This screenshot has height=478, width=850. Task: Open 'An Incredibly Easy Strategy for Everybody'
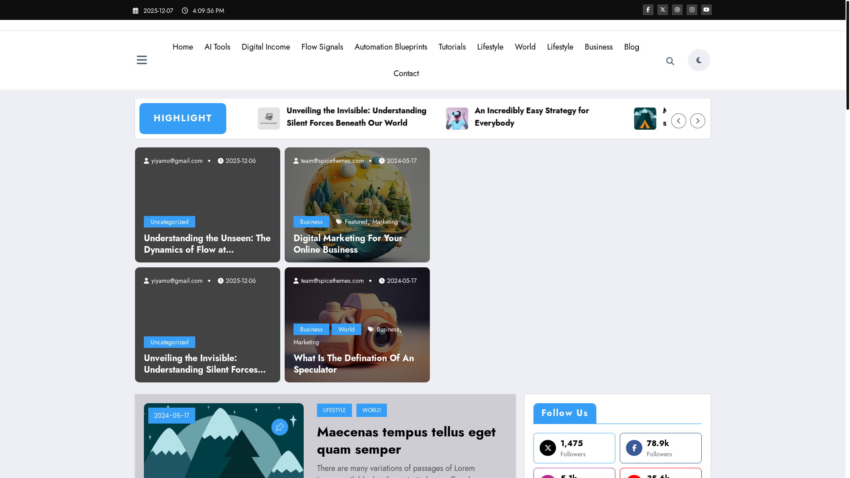point(532,117)
